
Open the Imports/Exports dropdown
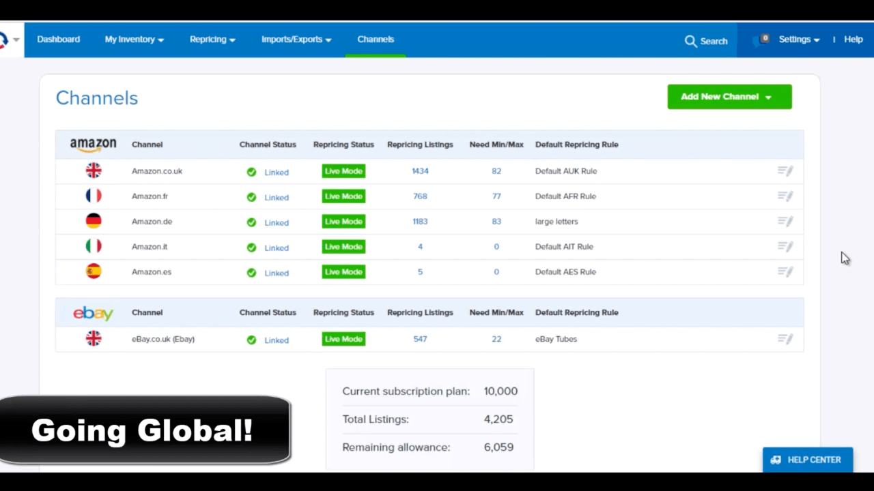pyautogui.click(x=296, y=40)
